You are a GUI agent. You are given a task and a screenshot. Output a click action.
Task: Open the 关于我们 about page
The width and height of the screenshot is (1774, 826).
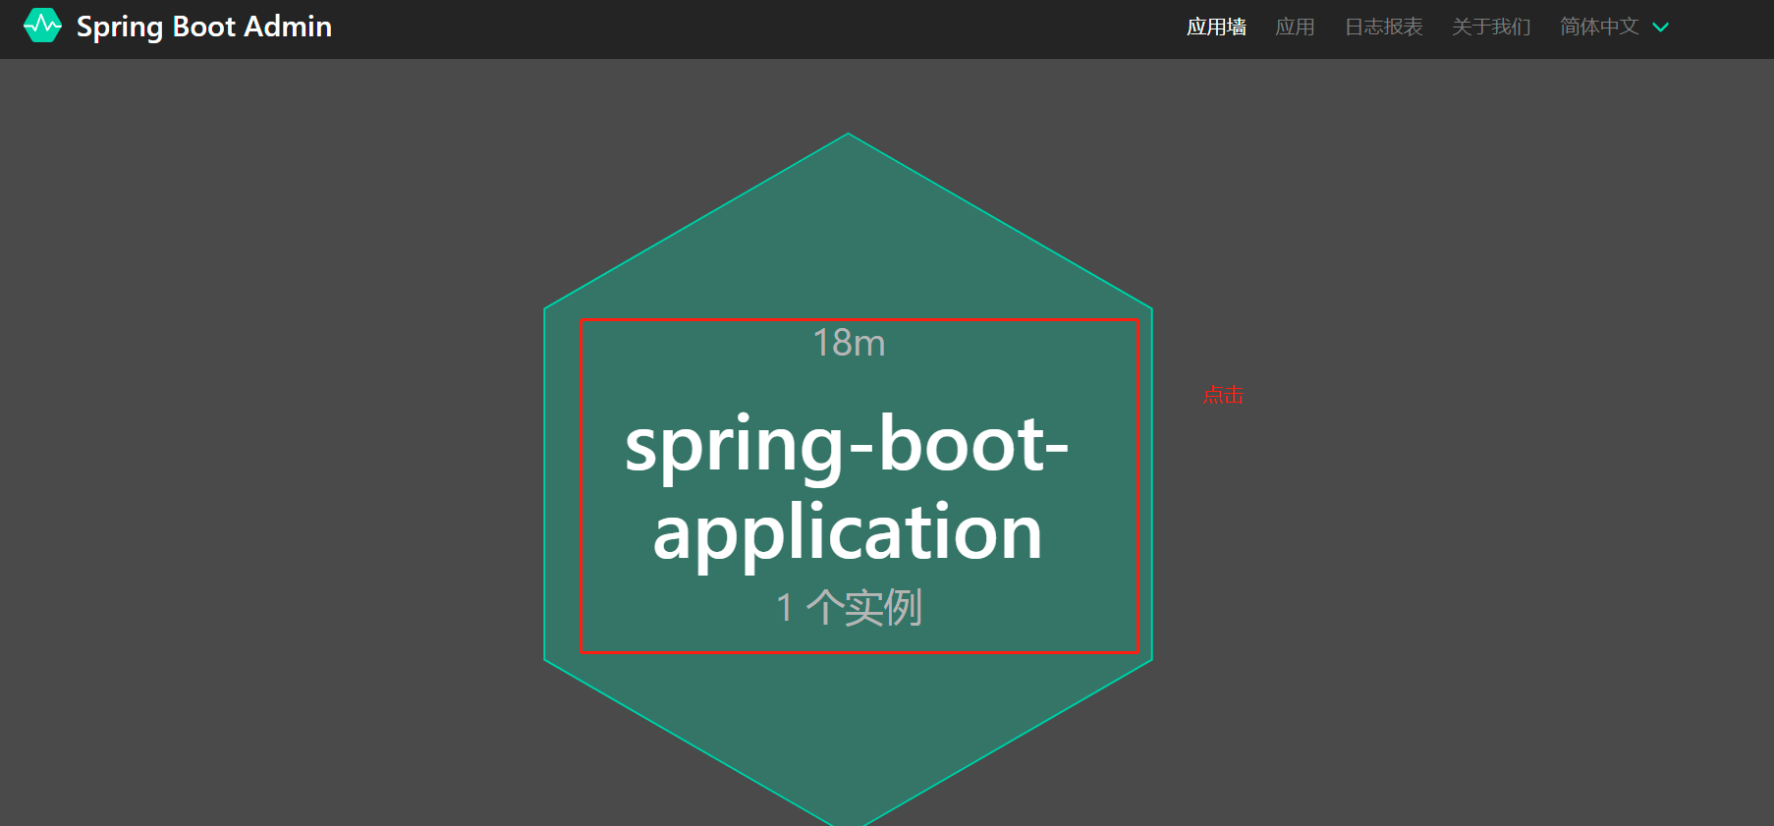click(x=1491, y=27)
